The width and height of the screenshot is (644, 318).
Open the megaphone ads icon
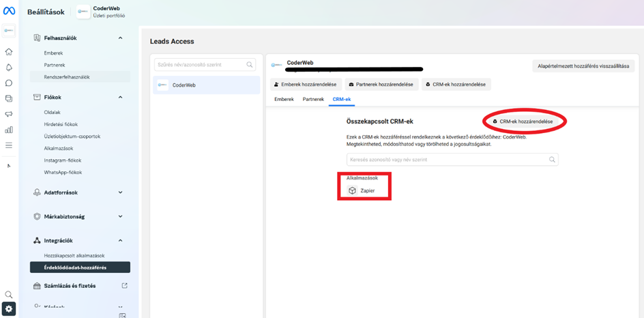tap(9, 114)
